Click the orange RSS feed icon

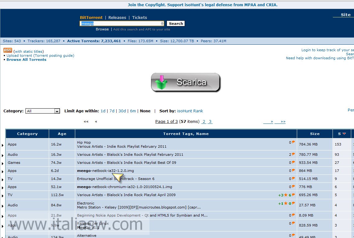[x=8, y=50]
